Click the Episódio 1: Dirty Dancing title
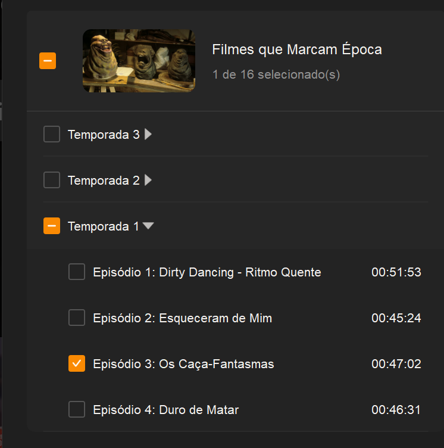Screen dimensions: 444x448 tap(207, 272)
